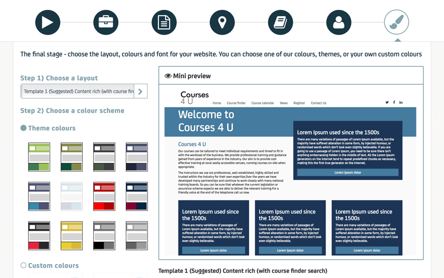Select the yellow theme colour swatch
Screen dimensions: 444x278
click(71, 236)
